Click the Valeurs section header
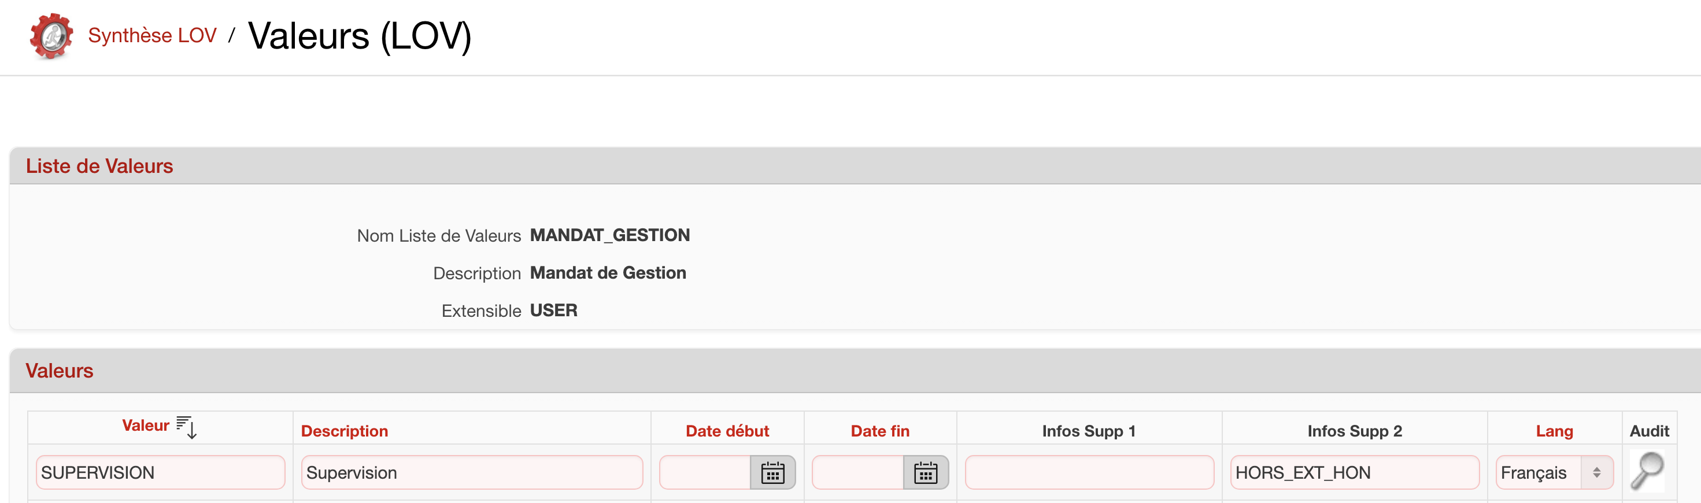Viewport: 1701px width, 503px height. 60,371
